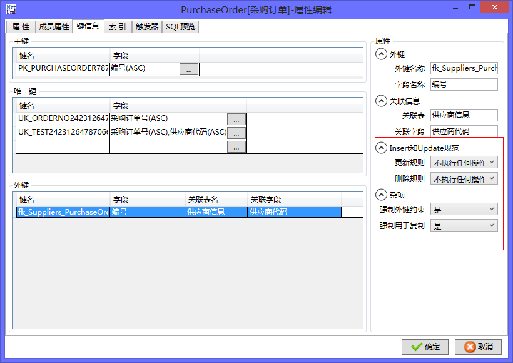Click the ellipsis button for primary key field

click(189, 69)
